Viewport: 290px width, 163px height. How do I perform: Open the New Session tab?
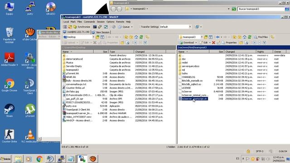101,32
